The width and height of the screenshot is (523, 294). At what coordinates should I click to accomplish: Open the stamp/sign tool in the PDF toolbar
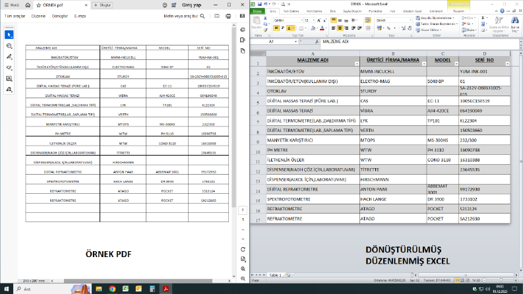tap(9, 90)
